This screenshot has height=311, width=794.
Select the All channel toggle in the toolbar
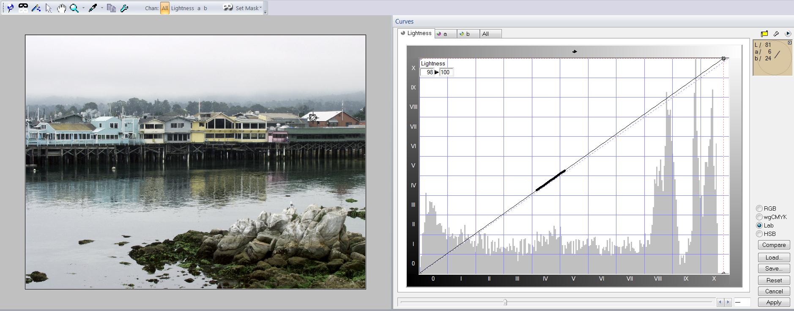coord(165,8)
